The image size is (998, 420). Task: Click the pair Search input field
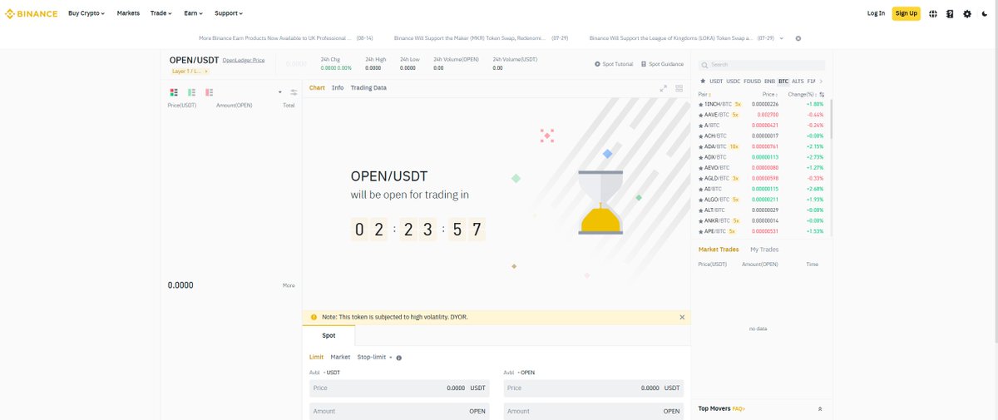pyautogui.click(x=762, y=64)
